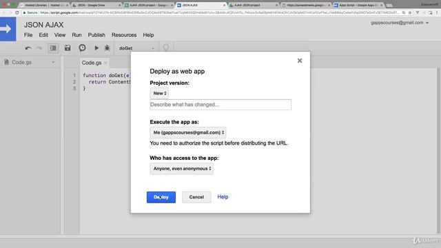Click line 1 function doGet code

coord(106,75)
